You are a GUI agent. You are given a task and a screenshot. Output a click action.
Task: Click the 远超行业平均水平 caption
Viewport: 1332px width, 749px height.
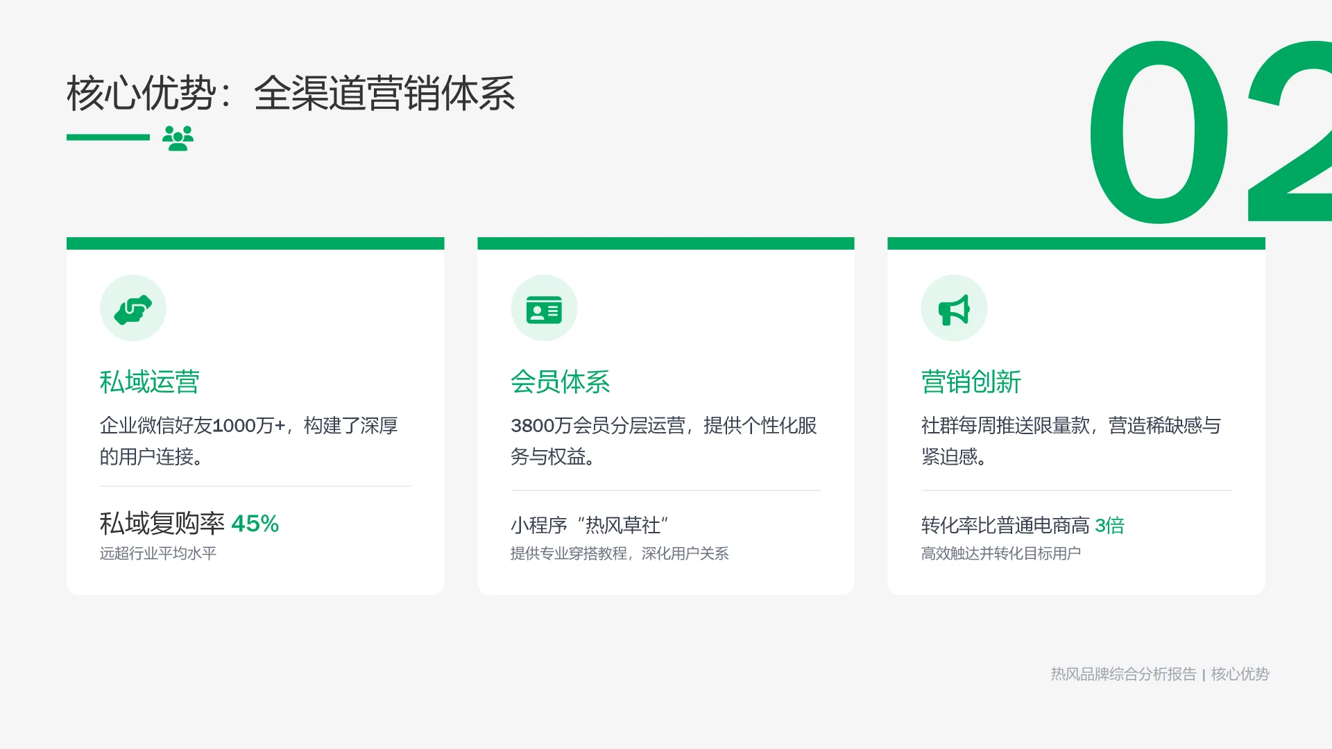tap(158, 553)
